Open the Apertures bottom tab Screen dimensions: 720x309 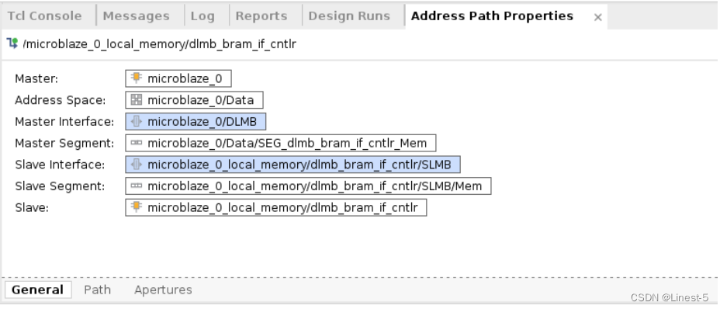163,290
